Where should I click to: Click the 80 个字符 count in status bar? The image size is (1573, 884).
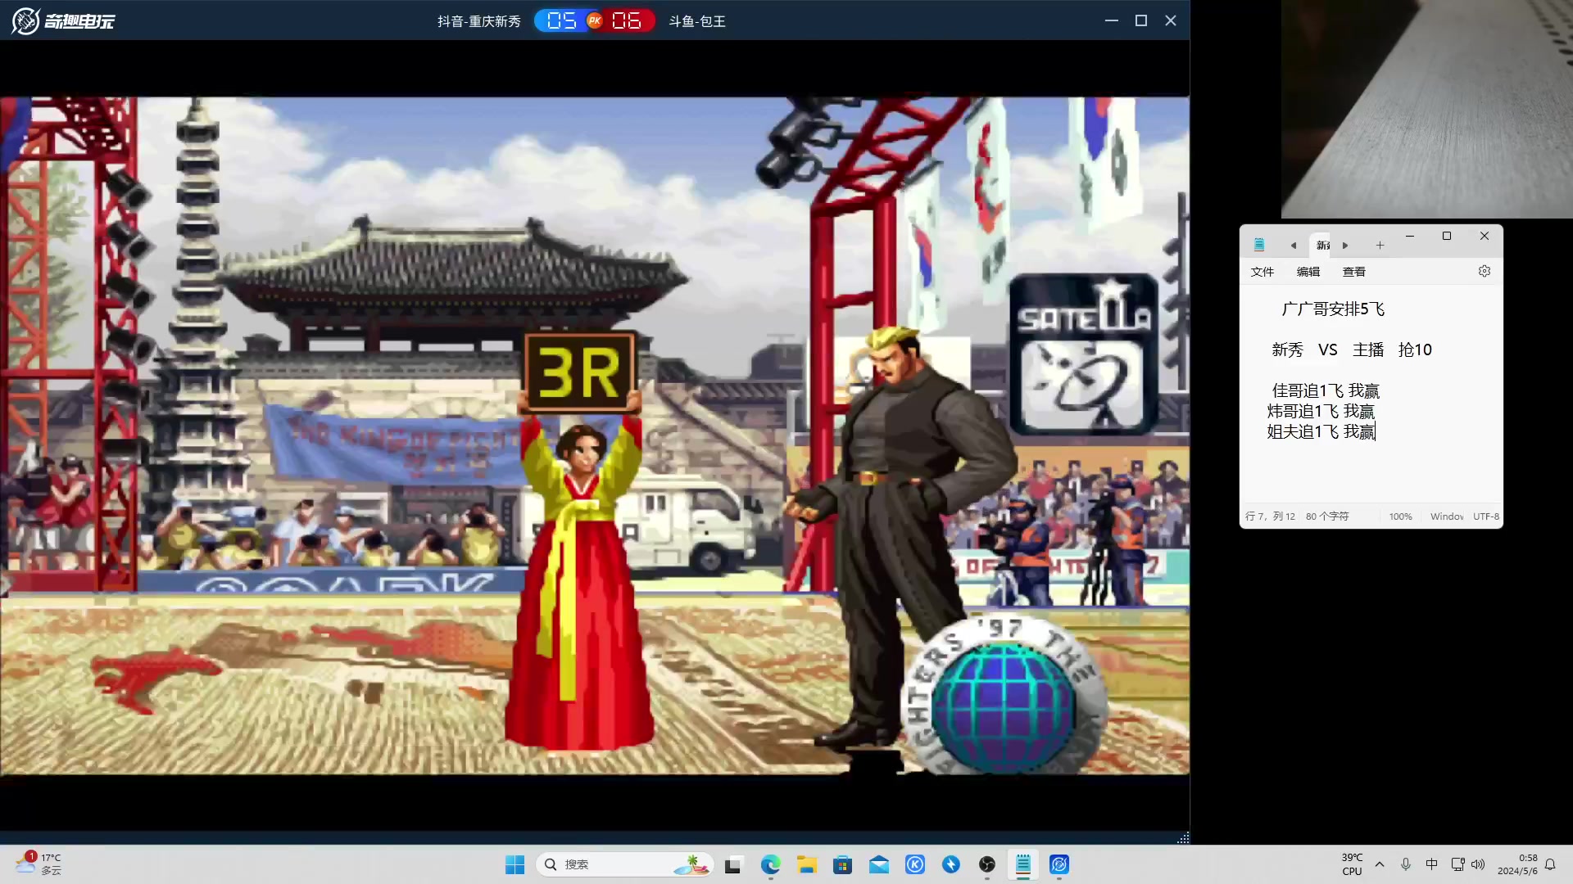click(x=1327, y=516)
